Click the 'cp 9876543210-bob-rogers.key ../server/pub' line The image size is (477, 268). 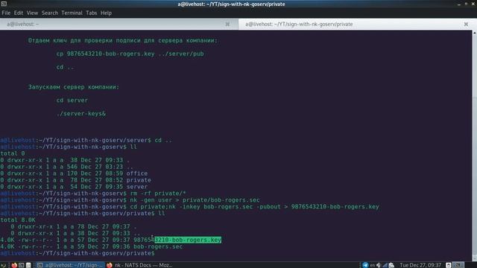(x=130, y=54)
